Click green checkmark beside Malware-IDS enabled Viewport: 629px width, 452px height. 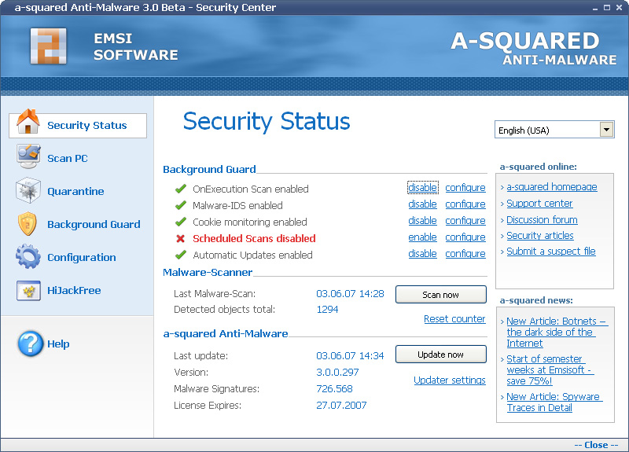pyautogui.click(x=181, y=205)
